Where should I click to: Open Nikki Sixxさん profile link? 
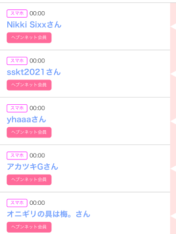pyautogui.click(x=34, y=25)
